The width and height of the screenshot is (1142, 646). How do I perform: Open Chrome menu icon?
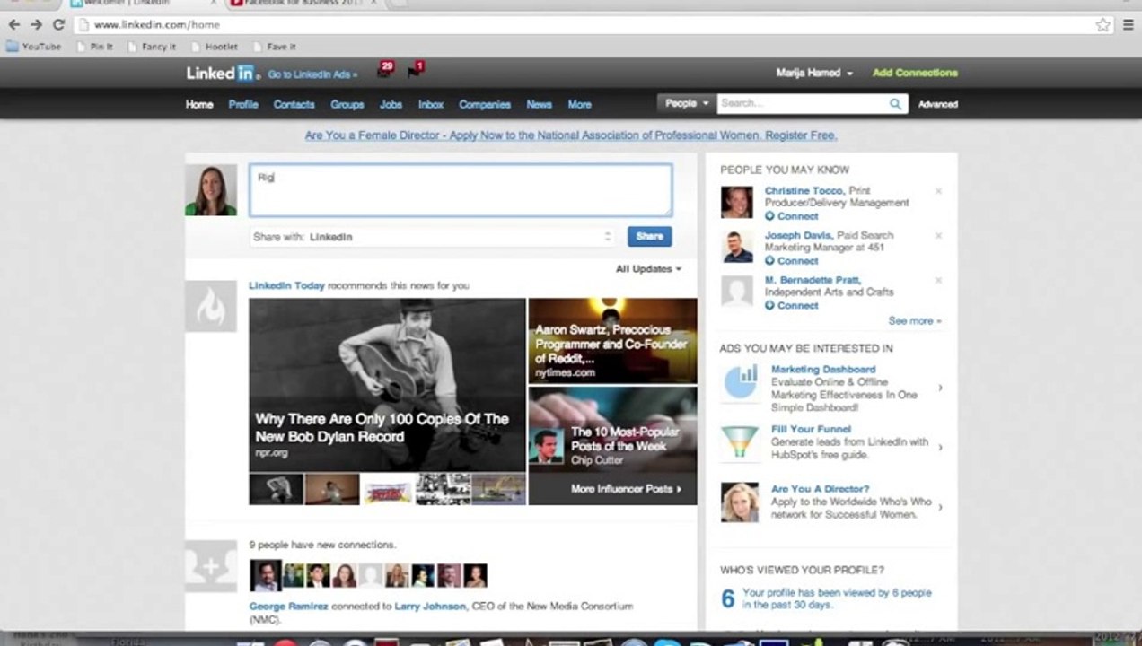click(x=1129, y=24)
